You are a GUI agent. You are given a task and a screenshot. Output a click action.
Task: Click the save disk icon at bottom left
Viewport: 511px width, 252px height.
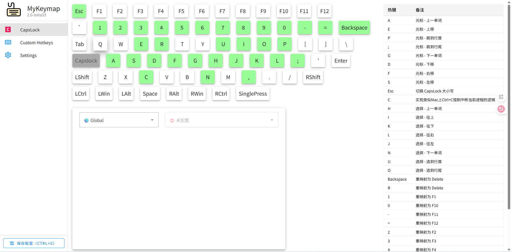coord(12,243)
